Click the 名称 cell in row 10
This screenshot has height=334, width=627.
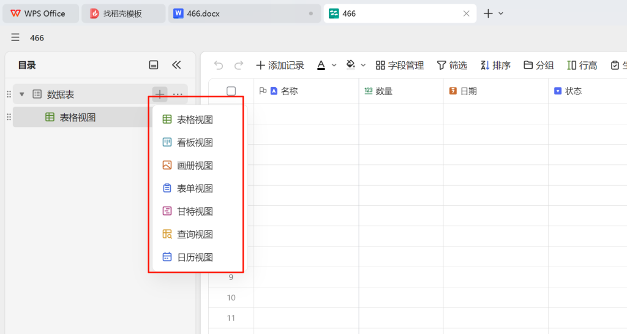point(306,298)
